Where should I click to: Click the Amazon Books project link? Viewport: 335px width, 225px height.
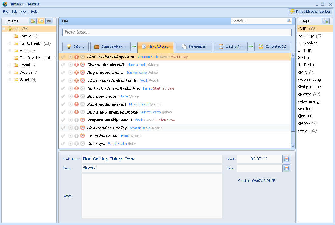coord(149,57)
